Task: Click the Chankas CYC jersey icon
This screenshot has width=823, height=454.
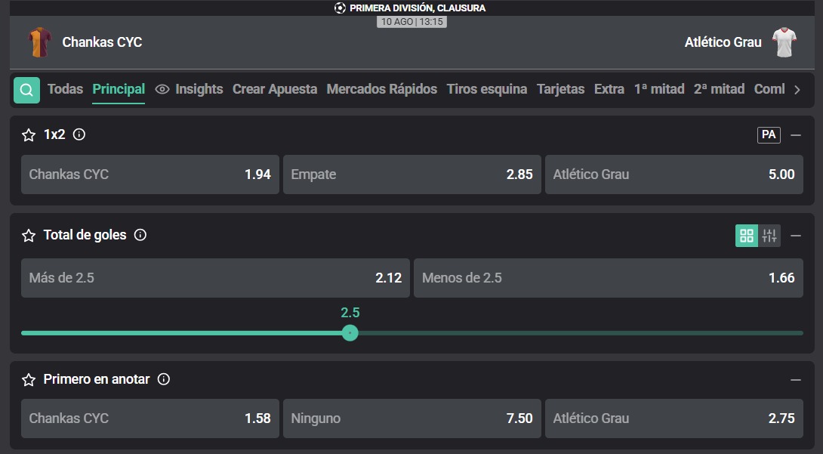Action: tap(40, 42)
